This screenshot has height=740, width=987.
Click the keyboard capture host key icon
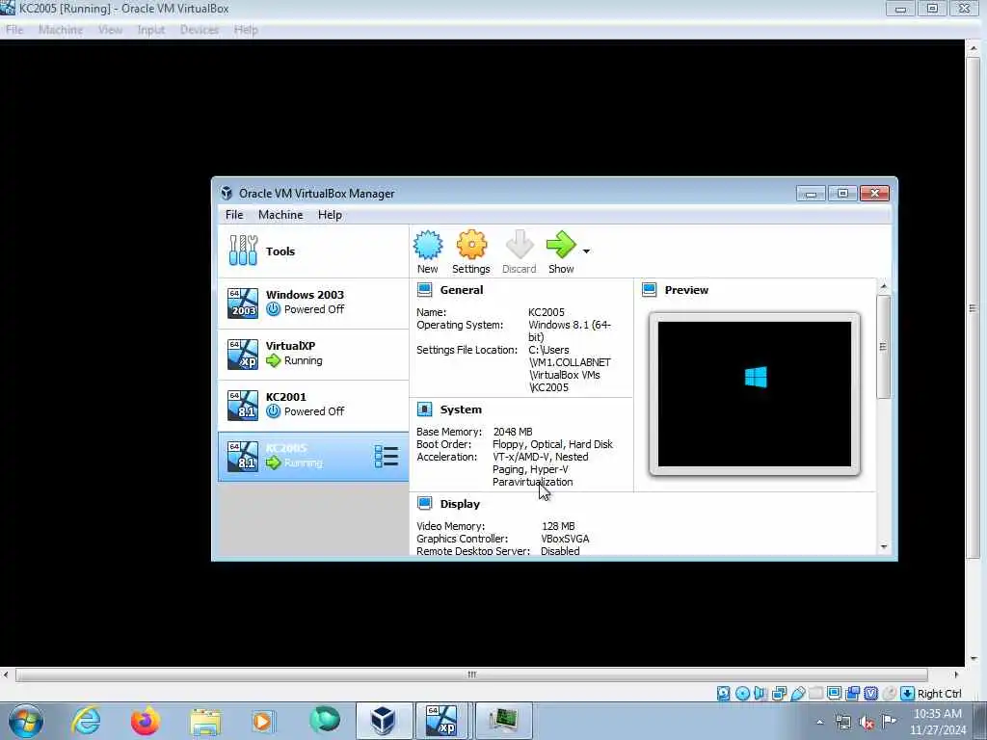point(907,694)
